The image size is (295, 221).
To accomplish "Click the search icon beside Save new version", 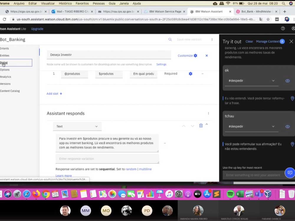I will (x=170, y=39).
